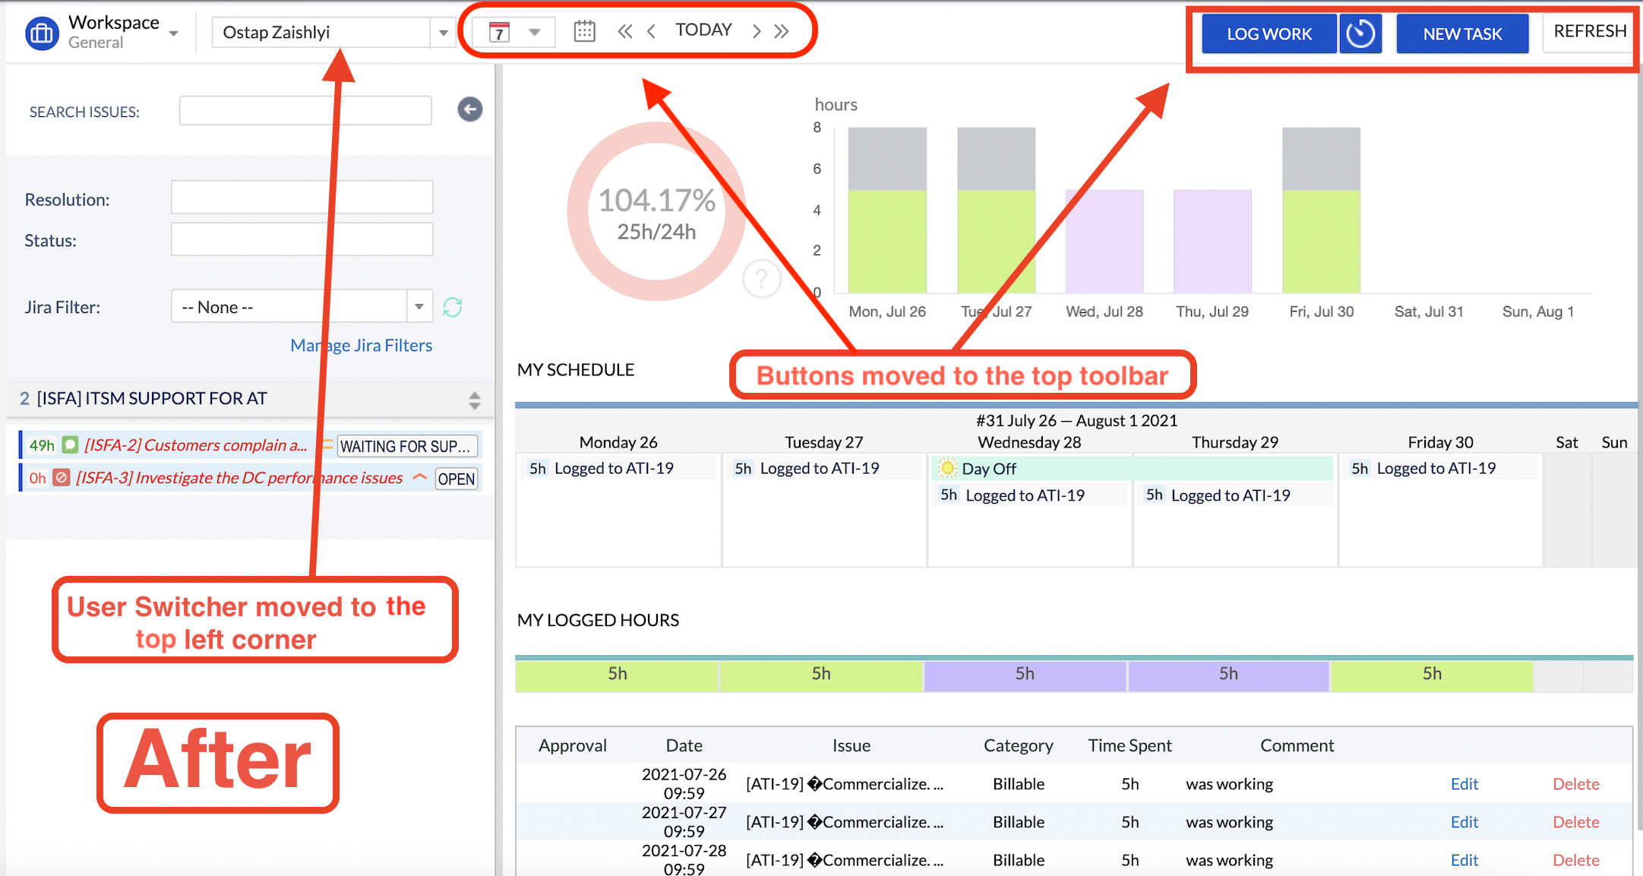Open the calendar date picker icon
Viewport: 1643px width, 876px height.
coord(584,31)
